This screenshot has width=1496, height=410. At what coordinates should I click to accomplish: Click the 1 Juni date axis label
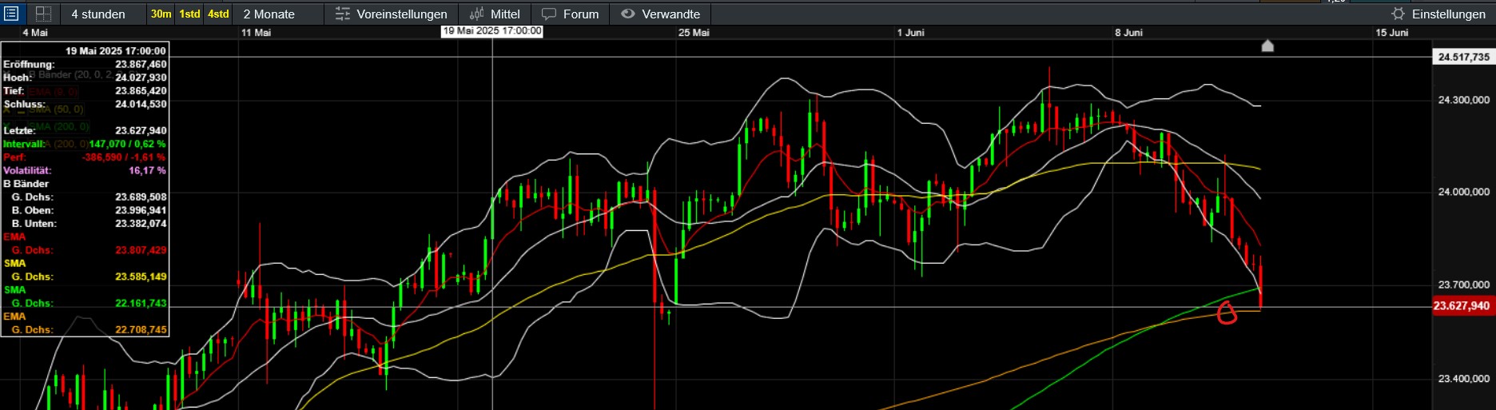tap(911, 33)
